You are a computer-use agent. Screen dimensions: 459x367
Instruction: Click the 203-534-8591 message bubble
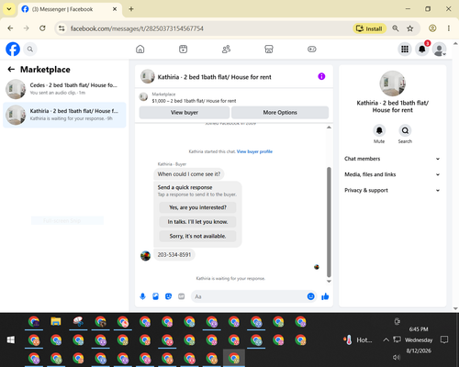coord(174,255)
